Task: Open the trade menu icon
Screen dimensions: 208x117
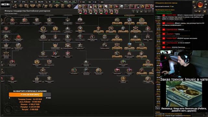Action: tap(39, 6)
